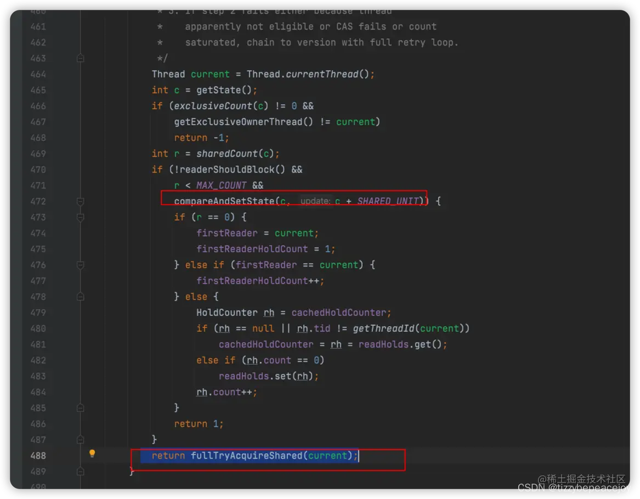The width and height of the screenshot is (640, 499).
Task: Click the HoldCounter type on line 479
Action: 226,313
